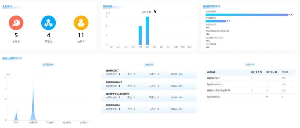Click the 应打卡人数 column header
Image resolution: width=300 pixels, height=128 pixels.
[256, 73]
